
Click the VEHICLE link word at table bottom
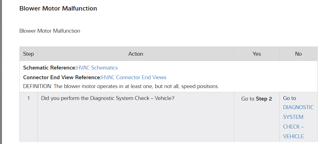point(293,136)
